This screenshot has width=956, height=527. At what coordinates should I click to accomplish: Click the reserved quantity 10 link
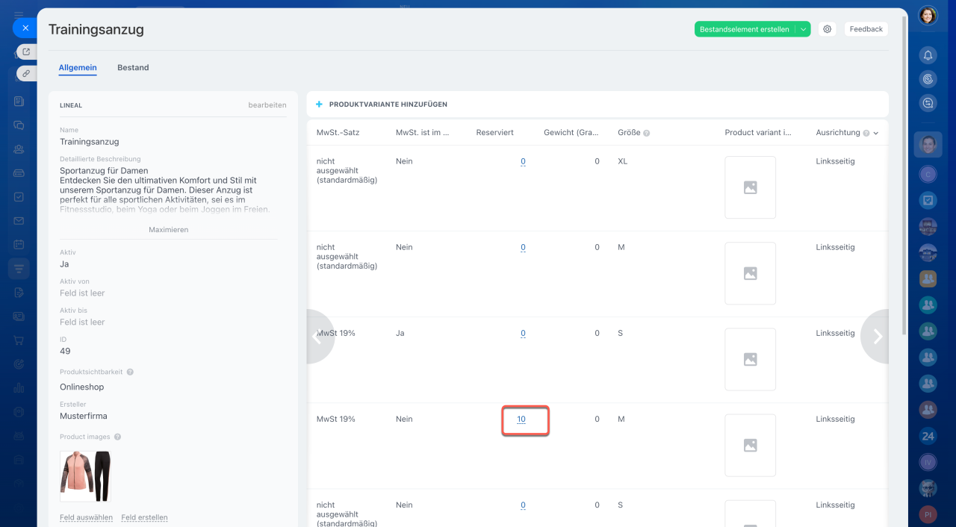(x=521, y=420)
